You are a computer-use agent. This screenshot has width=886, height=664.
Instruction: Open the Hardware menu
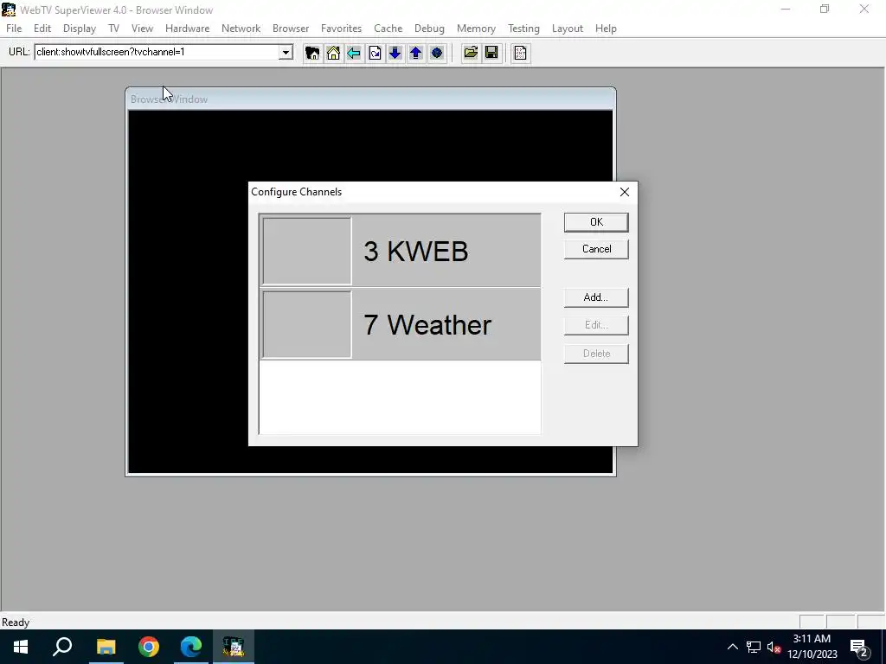[x=187, y=29]
